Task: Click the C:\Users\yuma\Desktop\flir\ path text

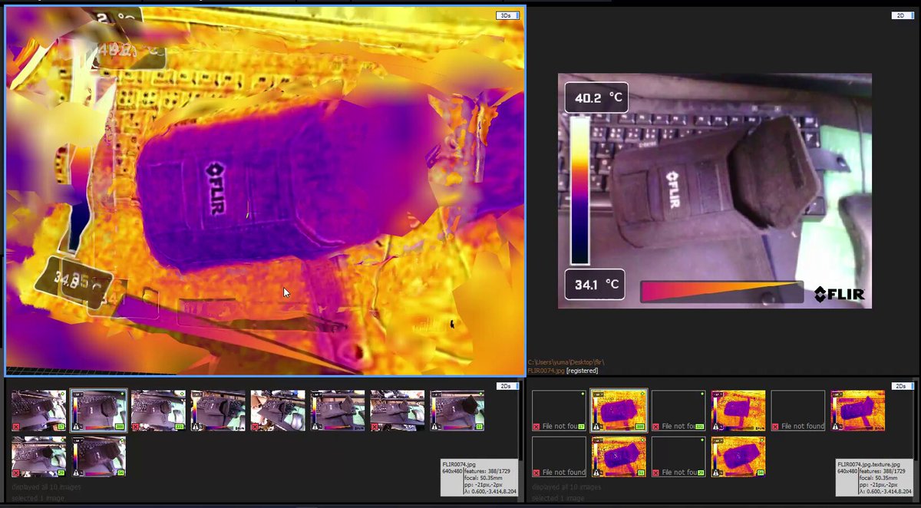Action: 566,361
